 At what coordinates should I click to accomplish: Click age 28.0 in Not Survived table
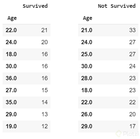tap(87, 78)
